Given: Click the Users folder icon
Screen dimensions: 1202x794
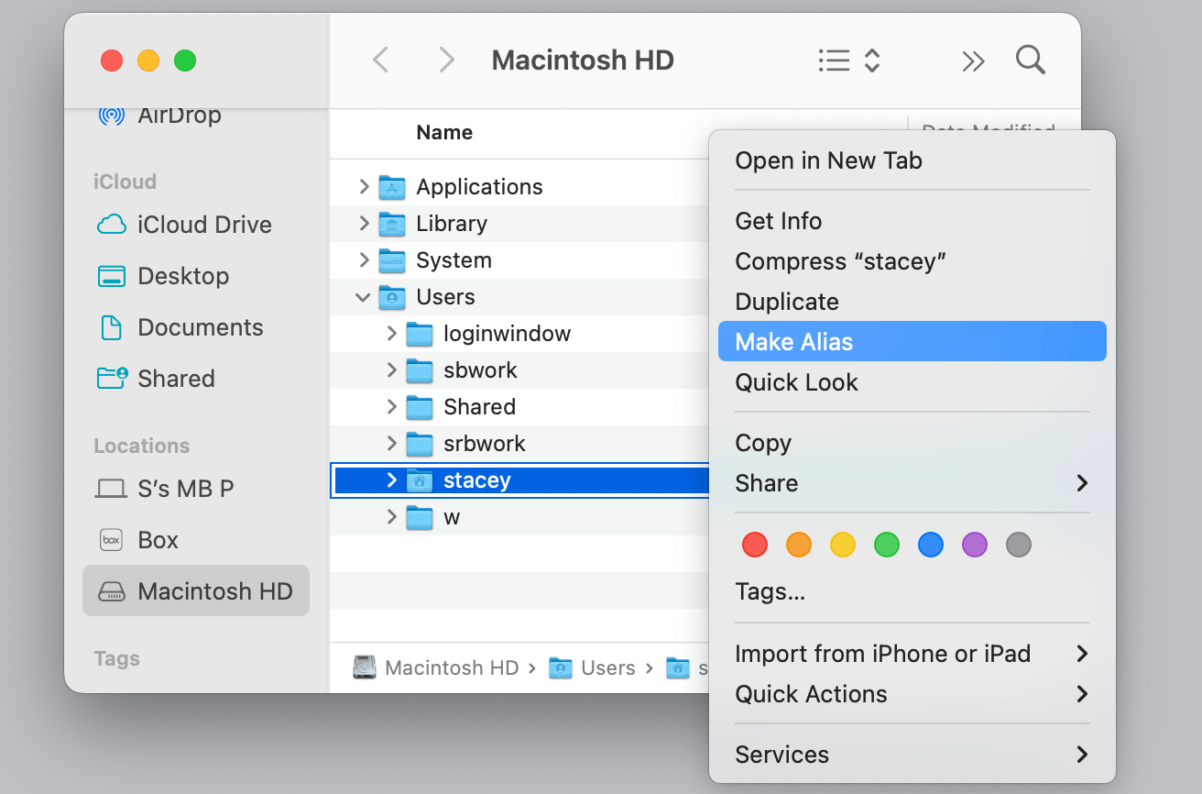Looking at the screenshot, I should pyautogui.click(x=392, y=297).
